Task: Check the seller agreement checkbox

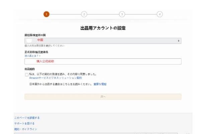Action: (x=26, y=74)
